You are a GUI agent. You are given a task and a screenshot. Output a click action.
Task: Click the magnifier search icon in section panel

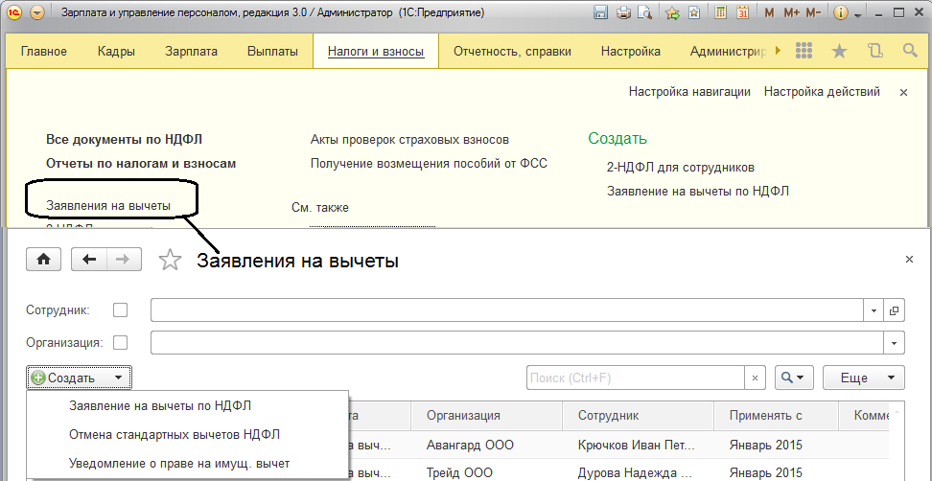pyautogui.click(x=909, y=51)
